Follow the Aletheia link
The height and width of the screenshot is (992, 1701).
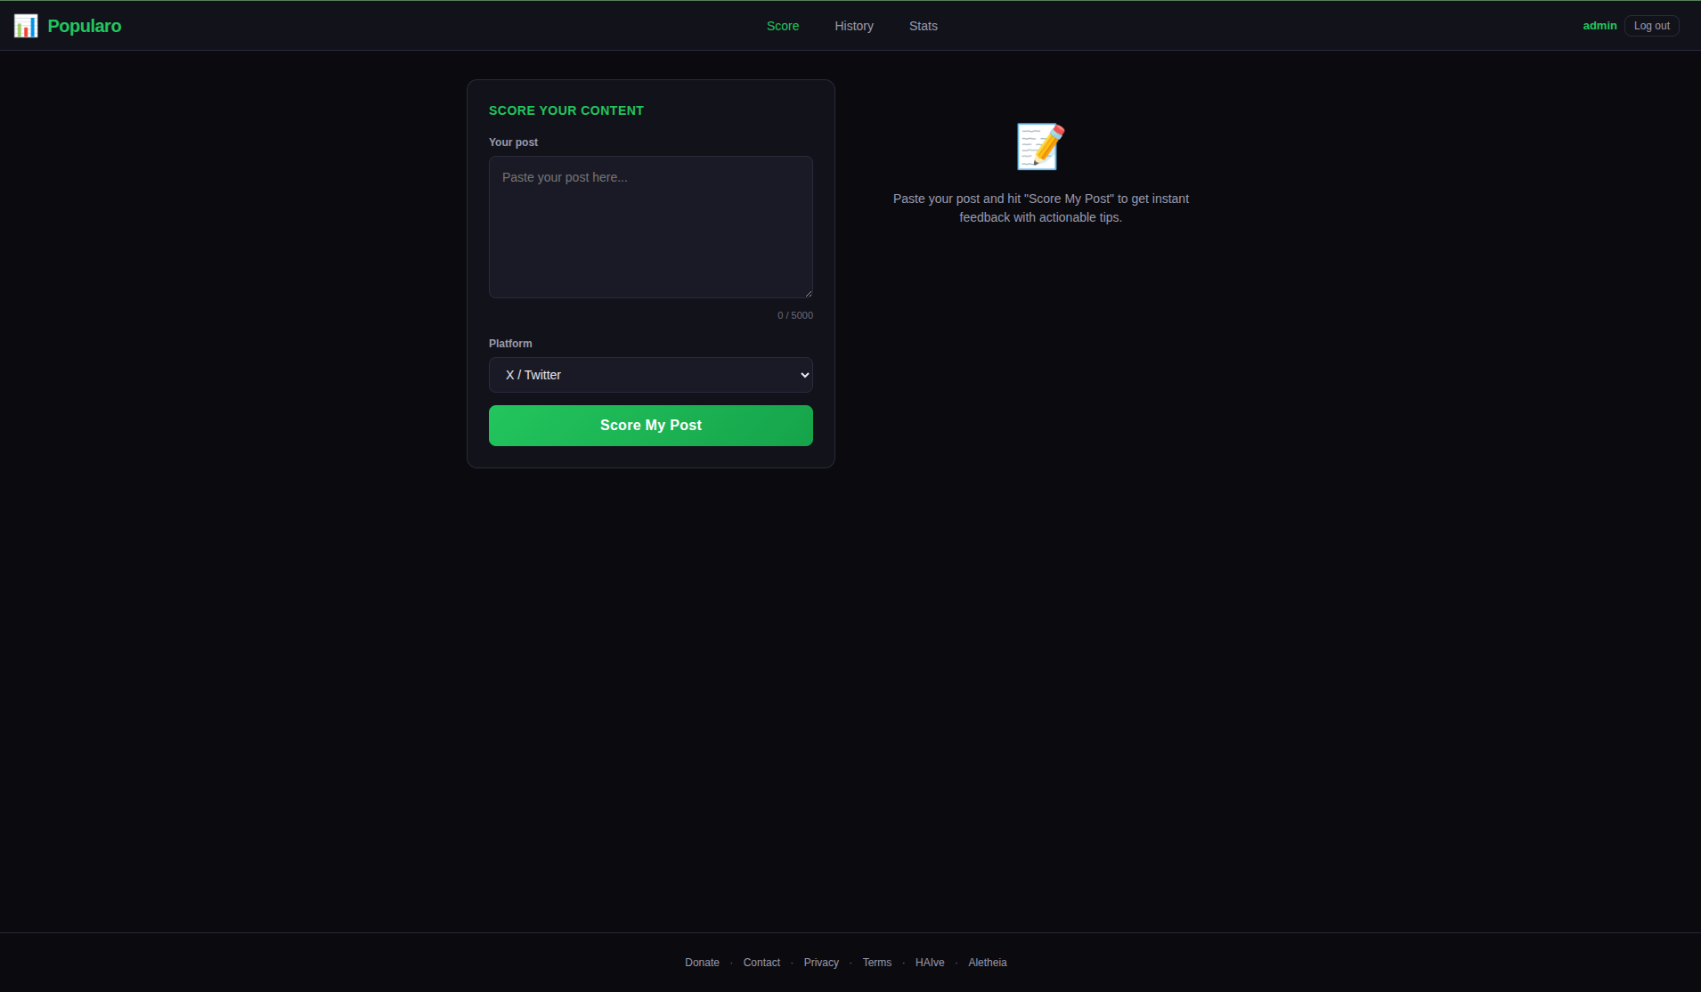tap(987, 962)
